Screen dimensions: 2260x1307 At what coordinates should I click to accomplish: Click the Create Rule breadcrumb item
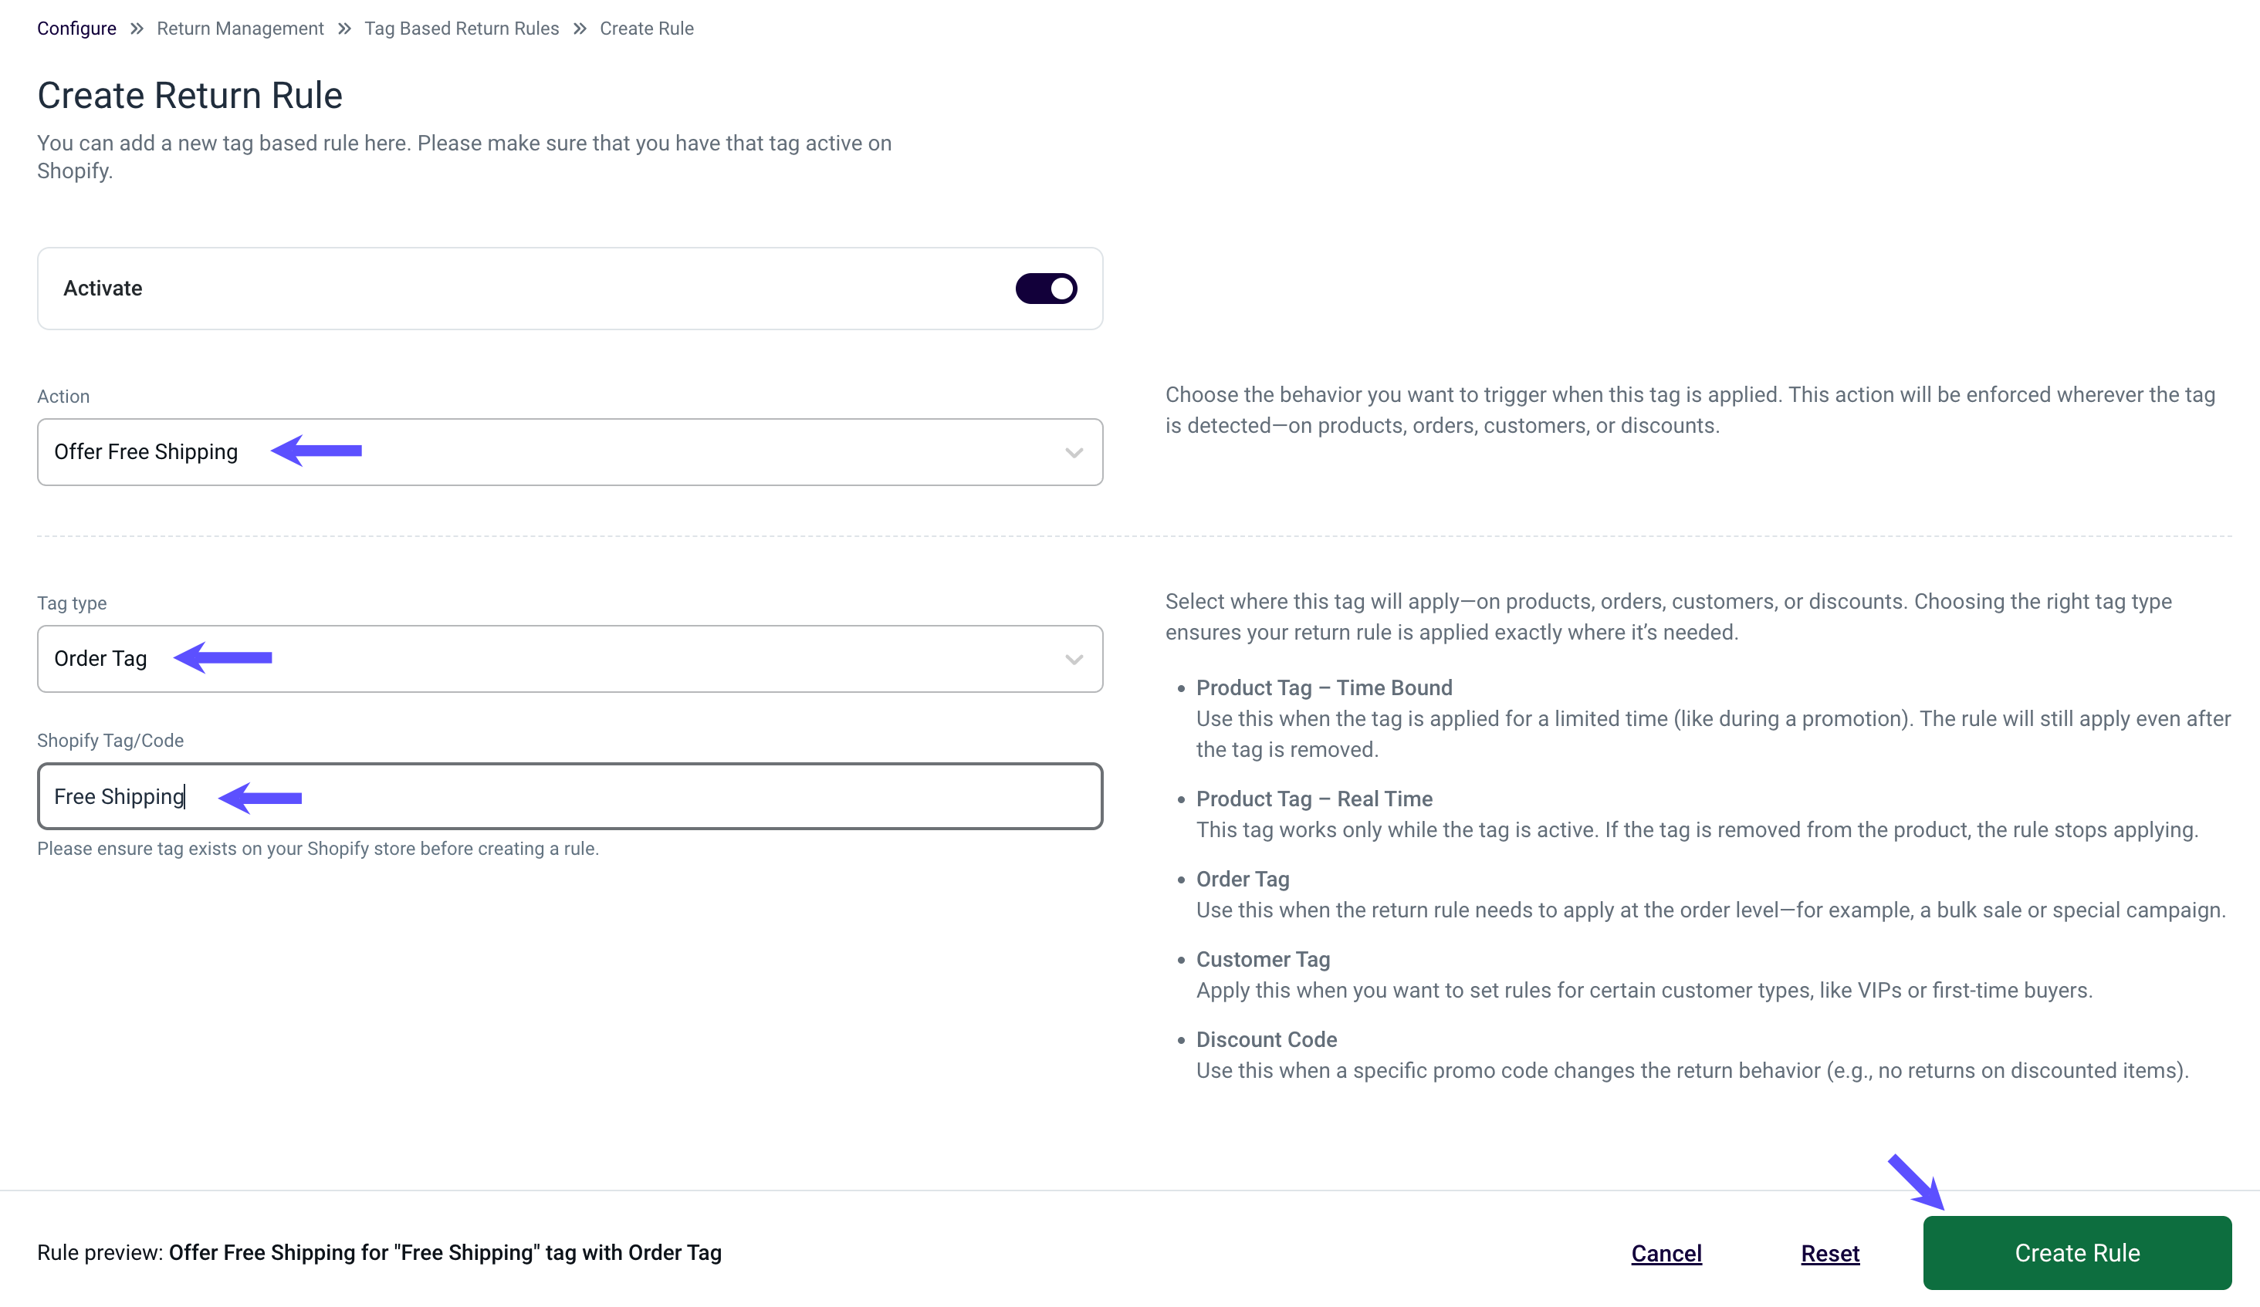647,28
